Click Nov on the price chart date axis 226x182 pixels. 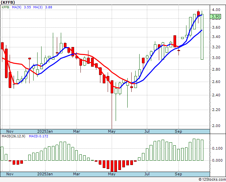click(10, 131)
